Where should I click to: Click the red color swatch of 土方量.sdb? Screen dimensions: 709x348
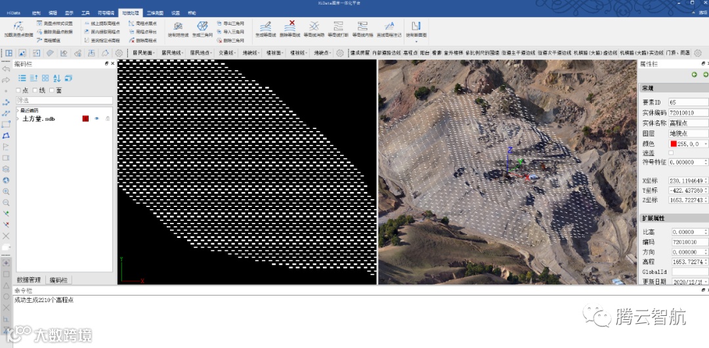(x=85, y=119)
